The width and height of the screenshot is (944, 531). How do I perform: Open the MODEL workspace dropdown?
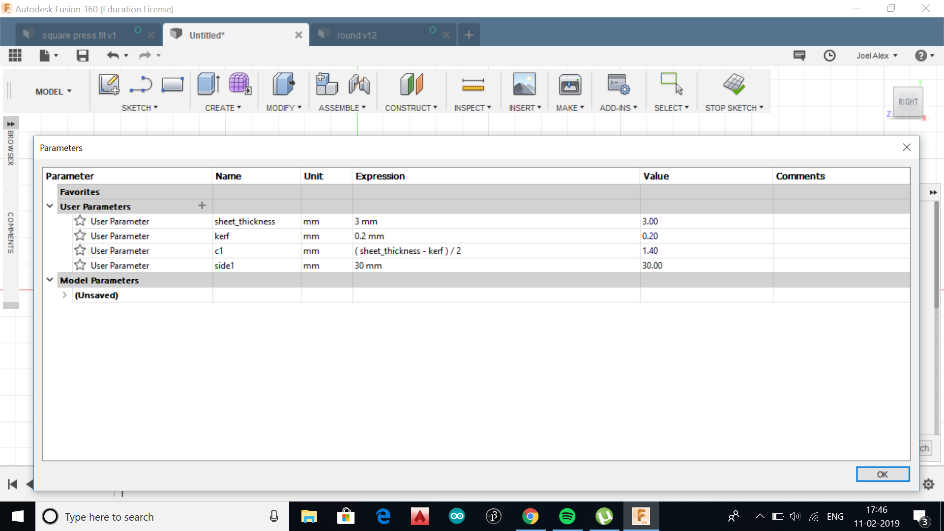point(53,91)
